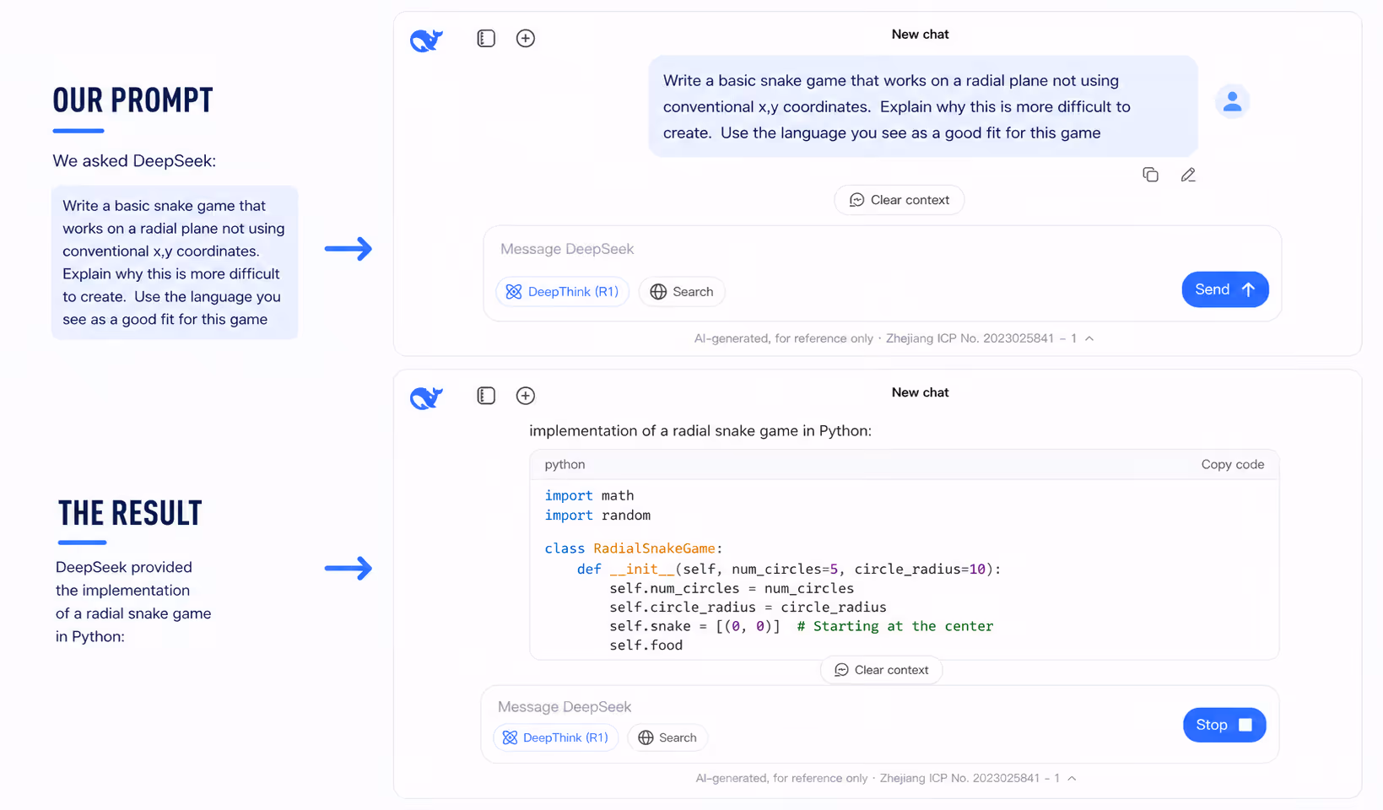Image resolution: width=1383 pixels, height=810 pixels.
Task: Toggle DeepThink (R1) in lower chat
Action: tap(556, 737)
